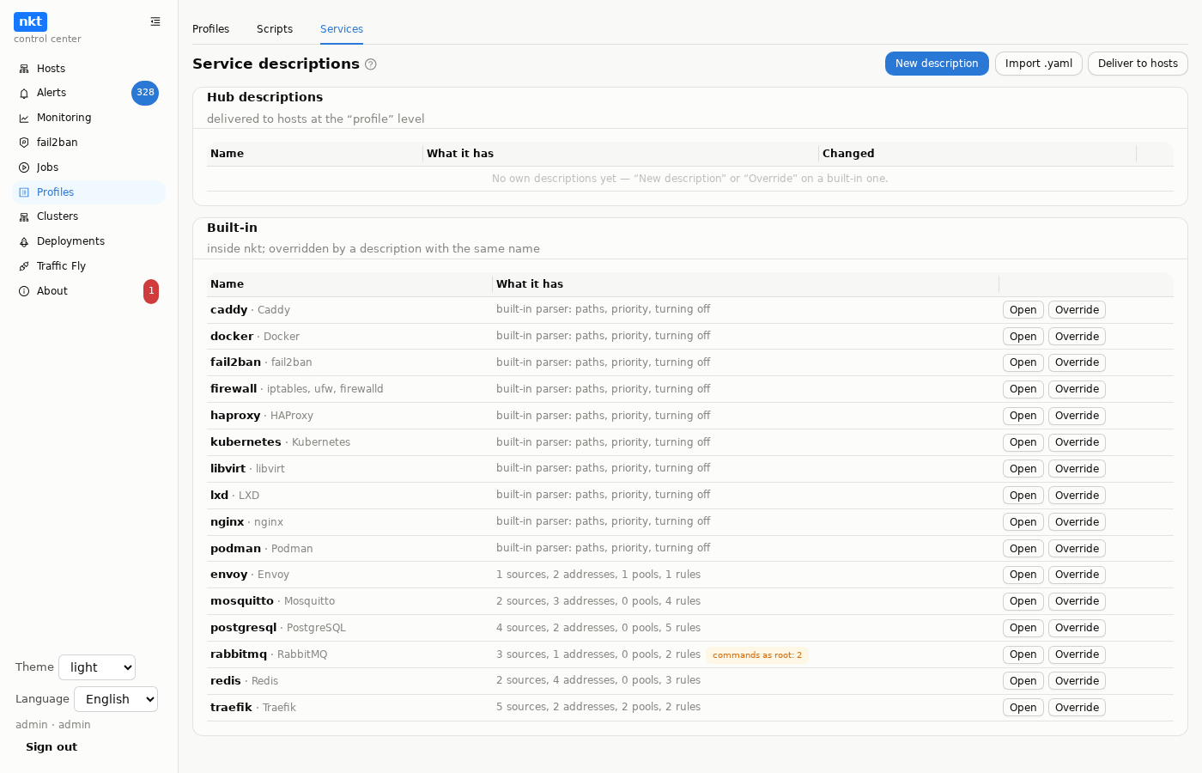
Task: Click Import .yaml button
Action: [x=1039, y=64]
